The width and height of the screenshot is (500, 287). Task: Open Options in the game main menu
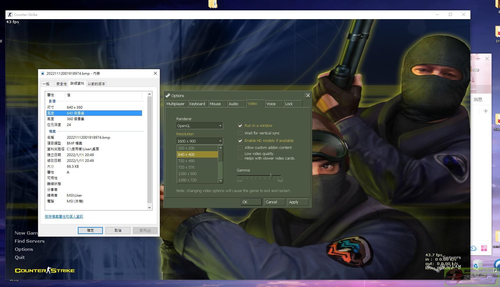pos(24,249)
